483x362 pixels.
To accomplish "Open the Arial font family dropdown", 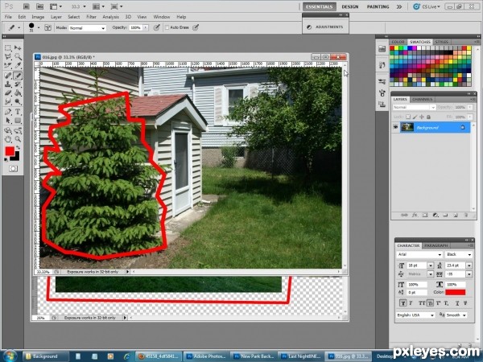I will [x=419, y=254].
